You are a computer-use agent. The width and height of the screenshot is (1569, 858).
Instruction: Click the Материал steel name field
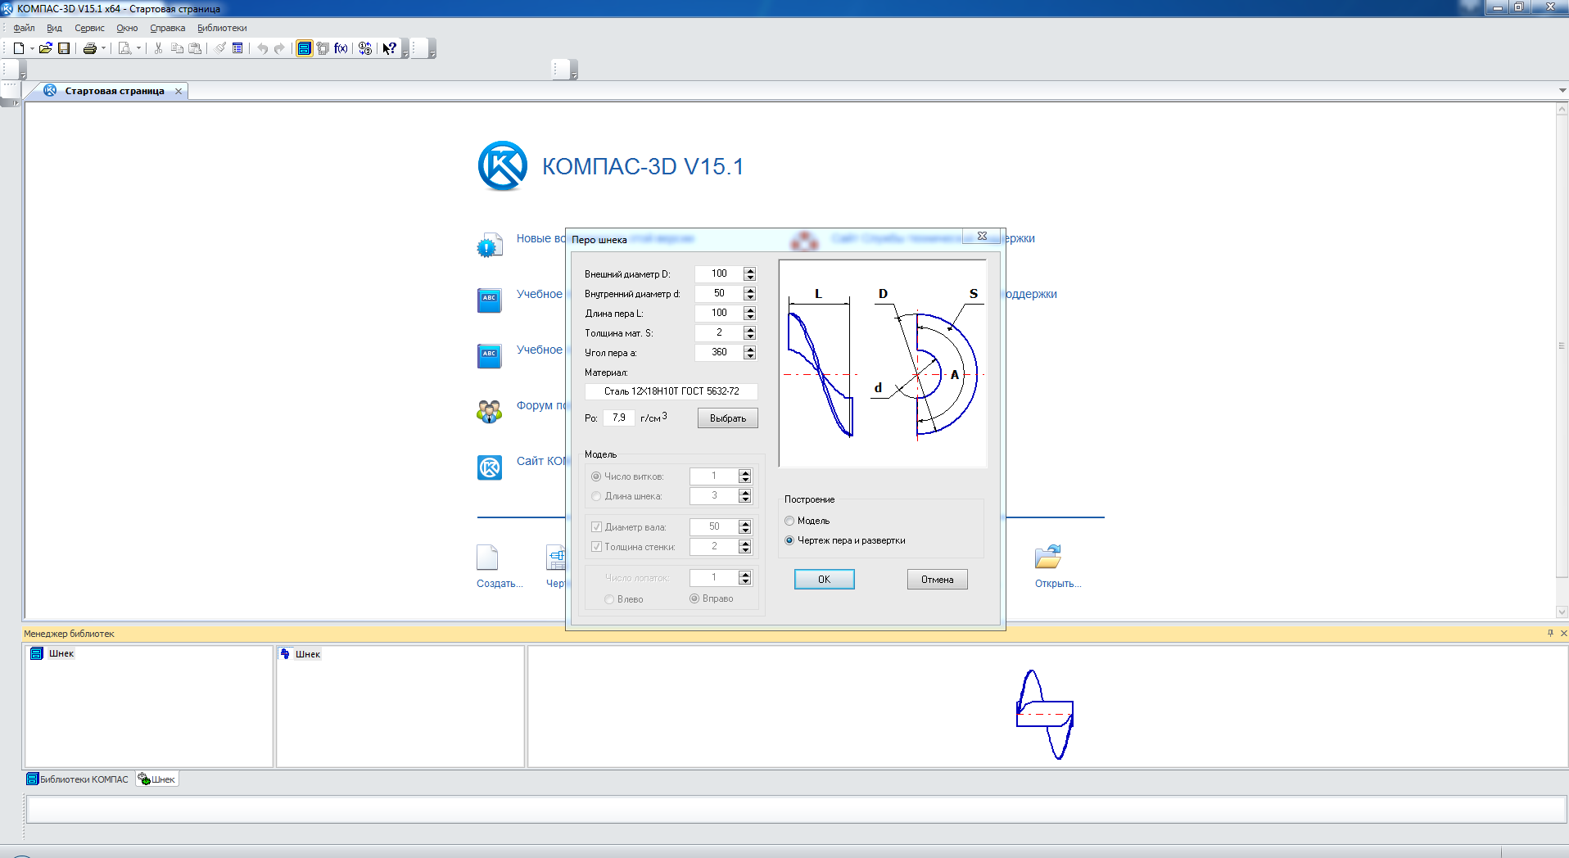(671, 391)
